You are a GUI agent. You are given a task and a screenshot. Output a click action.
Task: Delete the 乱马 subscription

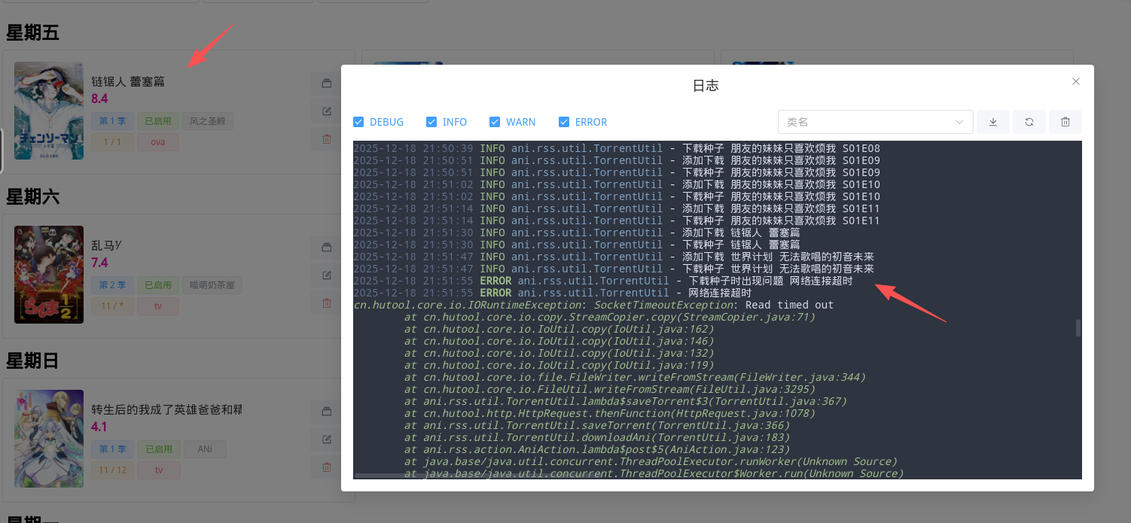[326, 303]
